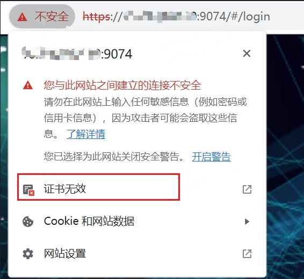Open the 证书无效 entry
Screen dimensions: 304x279
coord(98,187)
